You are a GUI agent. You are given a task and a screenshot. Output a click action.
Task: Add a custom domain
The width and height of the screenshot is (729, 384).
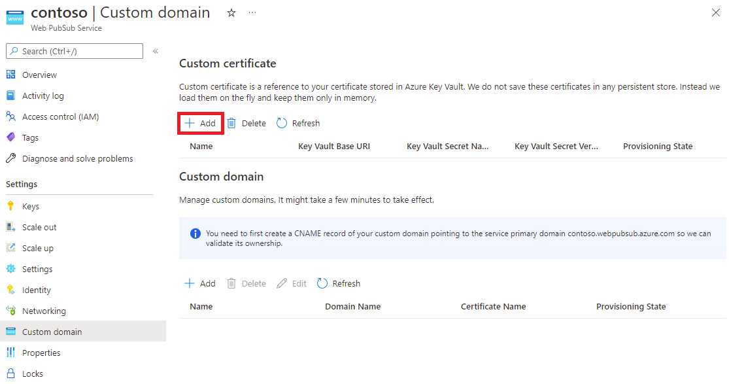pos(200,283)
